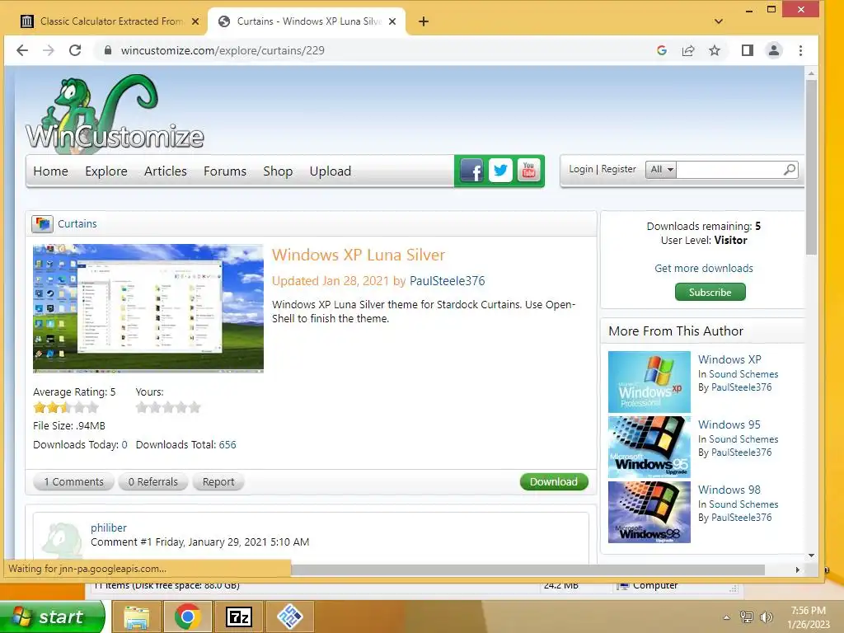Open Chrome profile avatar
Viewport: 844px width, 633px height.
773,50
